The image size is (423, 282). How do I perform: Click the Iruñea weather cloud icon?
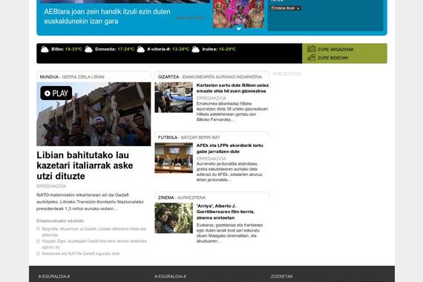click(x=196, y=50)
